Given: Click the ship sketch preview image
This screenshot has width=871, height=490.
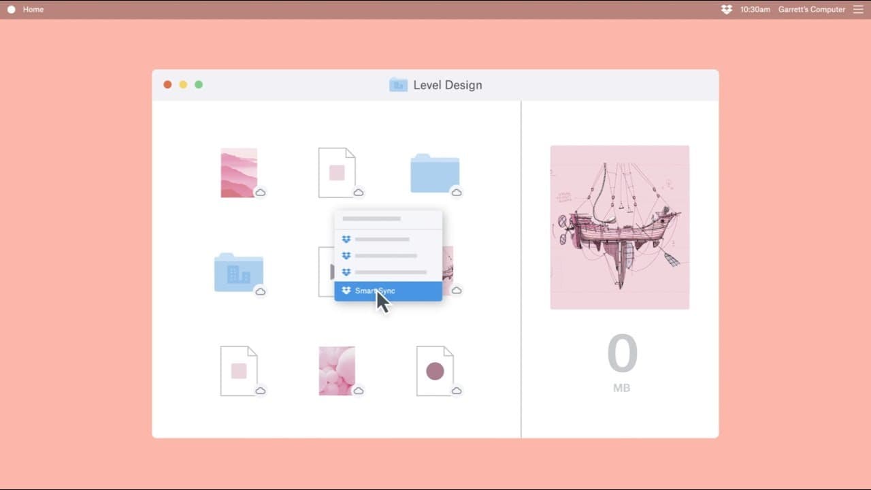Looking at the screenshot, I should tap(620, 227).
